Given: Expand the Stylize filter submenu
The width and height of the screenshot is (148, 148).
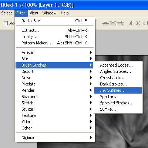Looking at the screenshot, I should coord(55,109).
